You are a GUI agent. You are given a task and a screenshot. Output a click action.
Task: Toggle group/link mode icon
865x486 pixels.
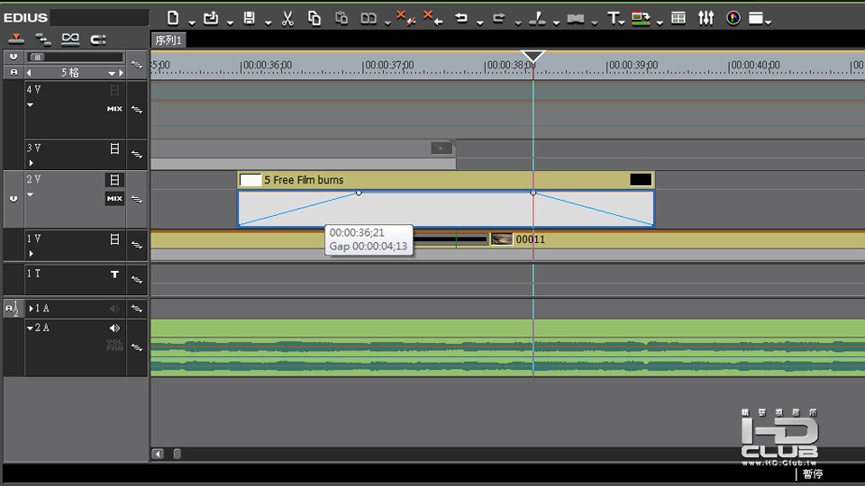[70, 39]
